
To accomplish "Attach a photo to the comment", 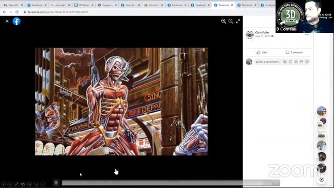I will 296,62.
